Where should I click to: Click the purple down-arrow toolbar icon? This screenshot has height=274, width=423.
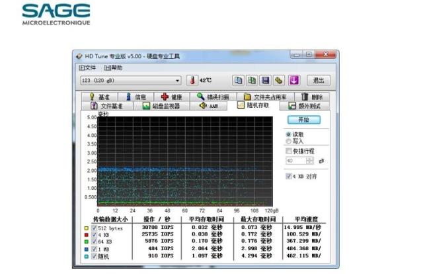pyautogui.click(x=294, y=80)
